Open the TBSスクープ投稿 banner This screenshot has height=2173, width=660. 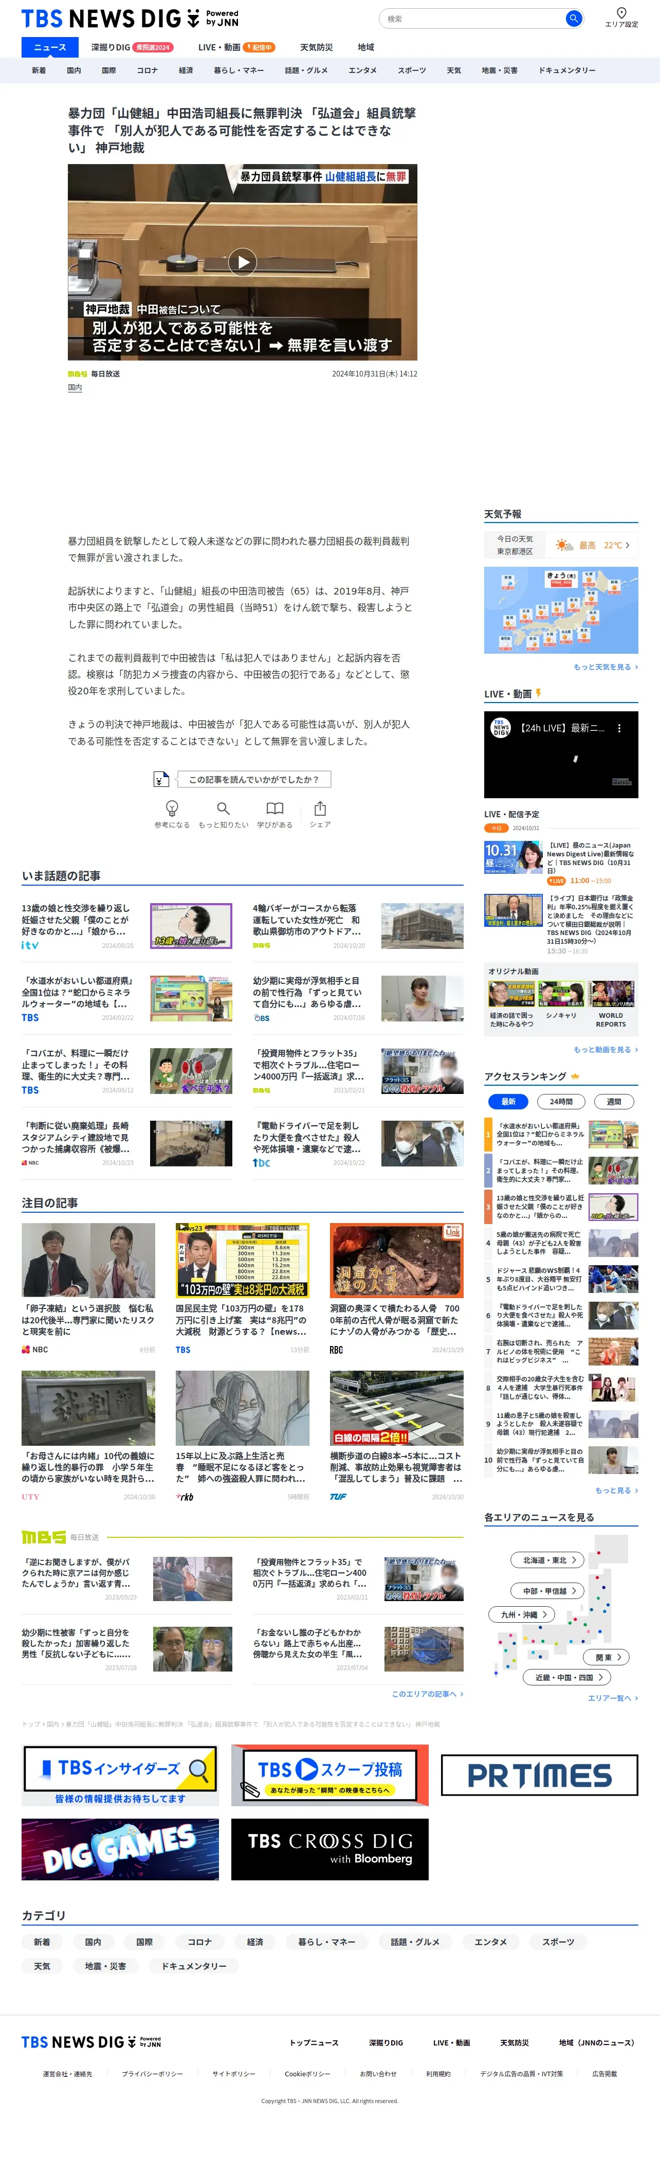click(x=329, y=1775)
